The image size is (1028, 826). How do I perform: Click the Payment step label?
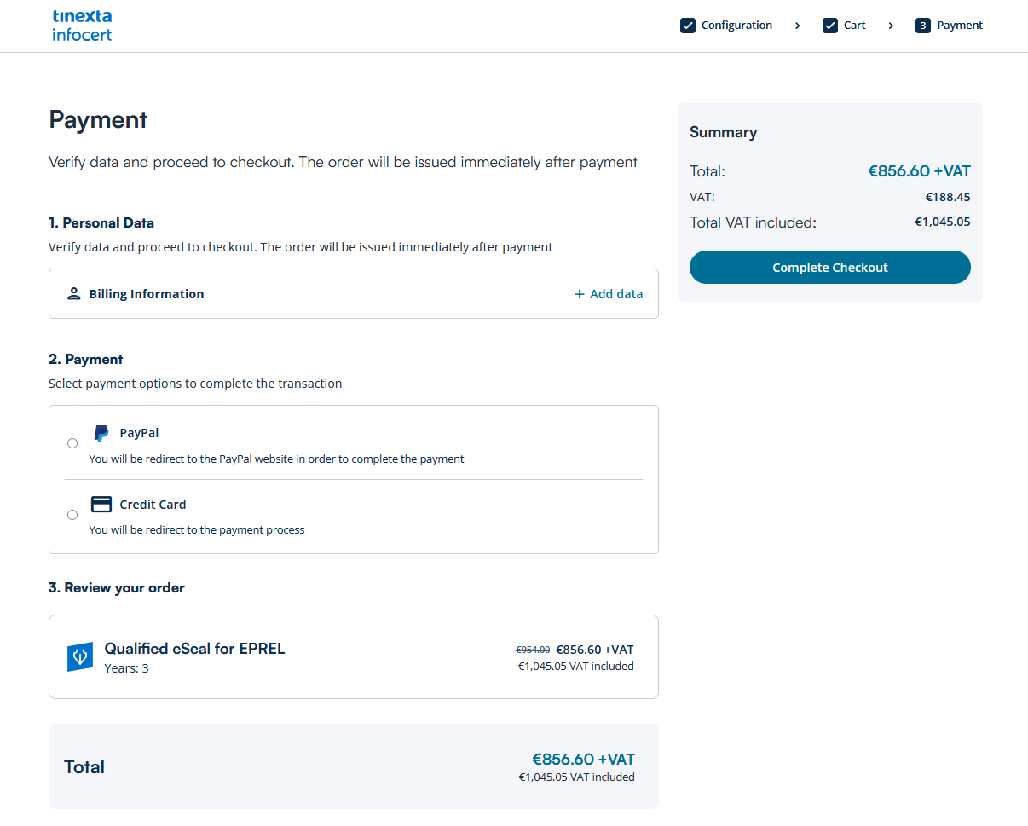960,26
